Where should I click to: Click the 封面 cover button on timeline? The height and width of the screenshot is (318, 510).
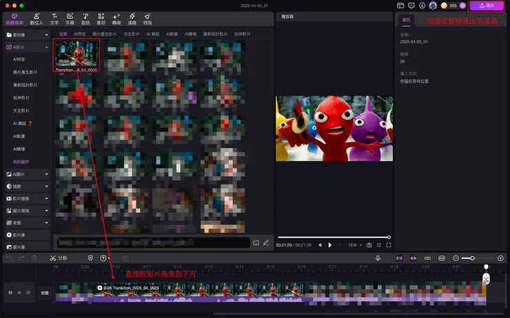point(44,293)
